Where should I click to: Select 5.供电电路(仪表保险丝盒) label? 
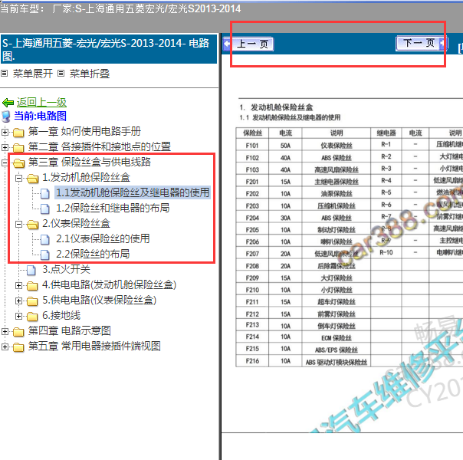point(99,301)
